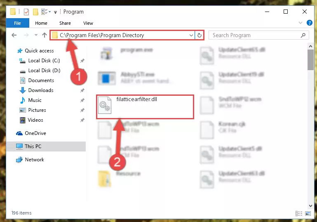This screenshot has width=317, height=222.
Task: Select OneDrive in navigation pane
Action: [x=35, y=133]
